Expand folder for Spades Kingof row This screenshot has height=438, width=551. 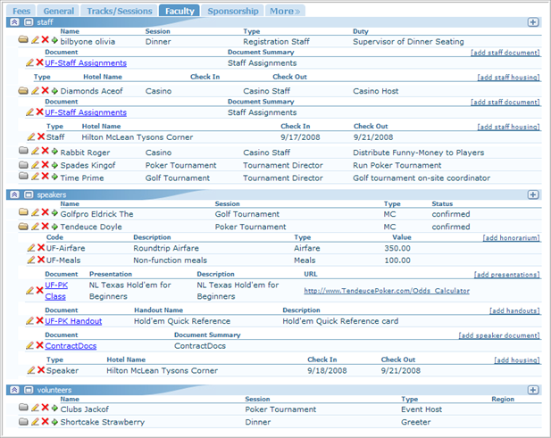click(x=23, y=165)
